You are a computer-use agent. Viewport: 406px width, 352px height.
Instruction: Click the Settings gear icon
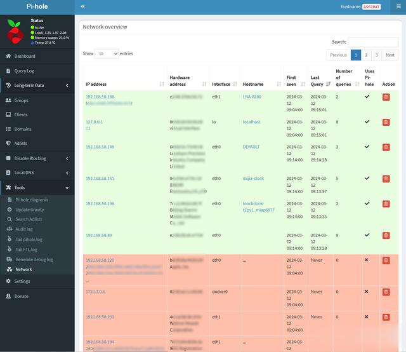tap(8, 281)
